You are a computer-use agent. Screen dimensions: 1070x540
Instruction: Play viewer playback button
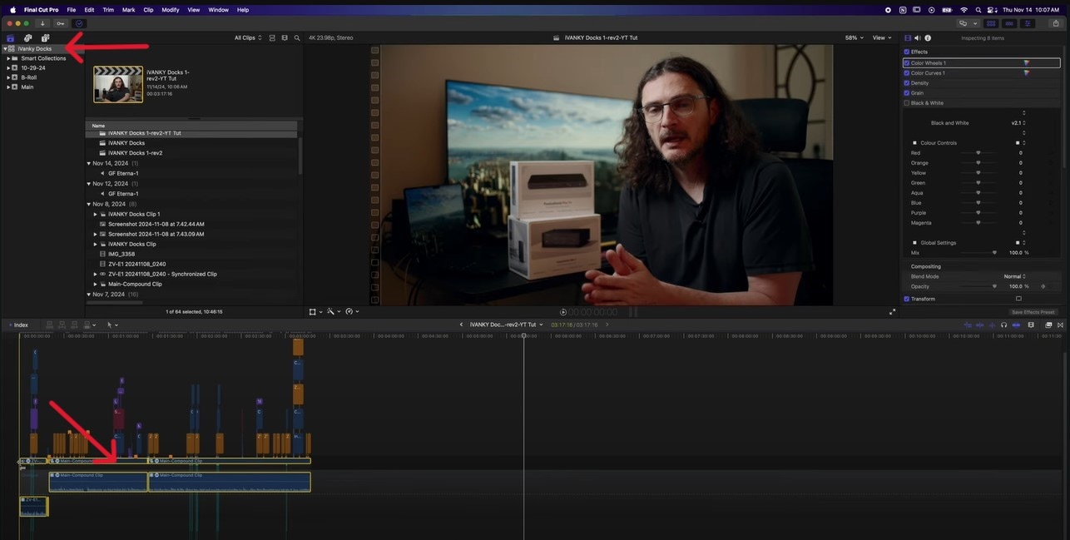pos(563,312)
